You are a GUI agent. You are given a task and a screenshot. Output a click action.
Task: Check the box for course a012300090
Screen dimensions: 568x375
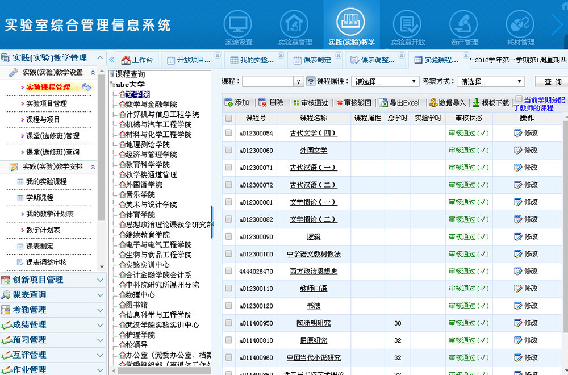[228, 236]
